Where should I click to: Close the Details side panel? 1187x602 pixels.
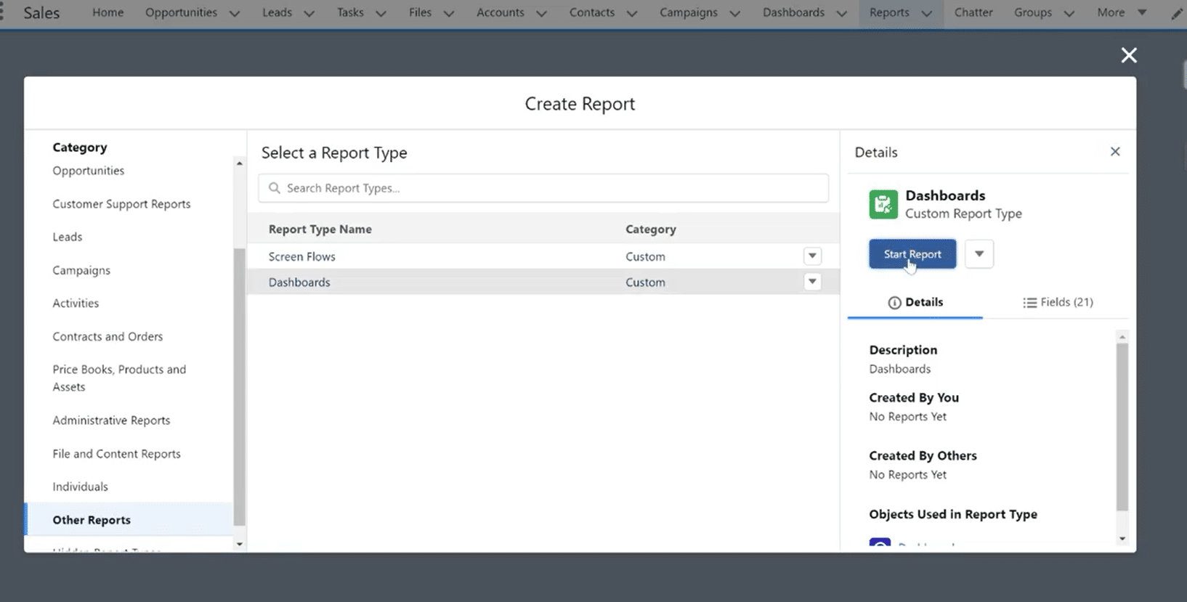tap(1115, 152)
